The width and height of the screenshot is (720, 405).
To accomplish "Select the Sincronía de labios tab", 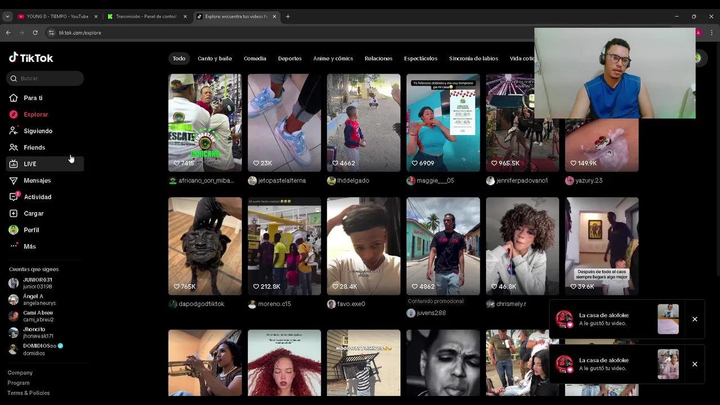I will pos(474,58).
